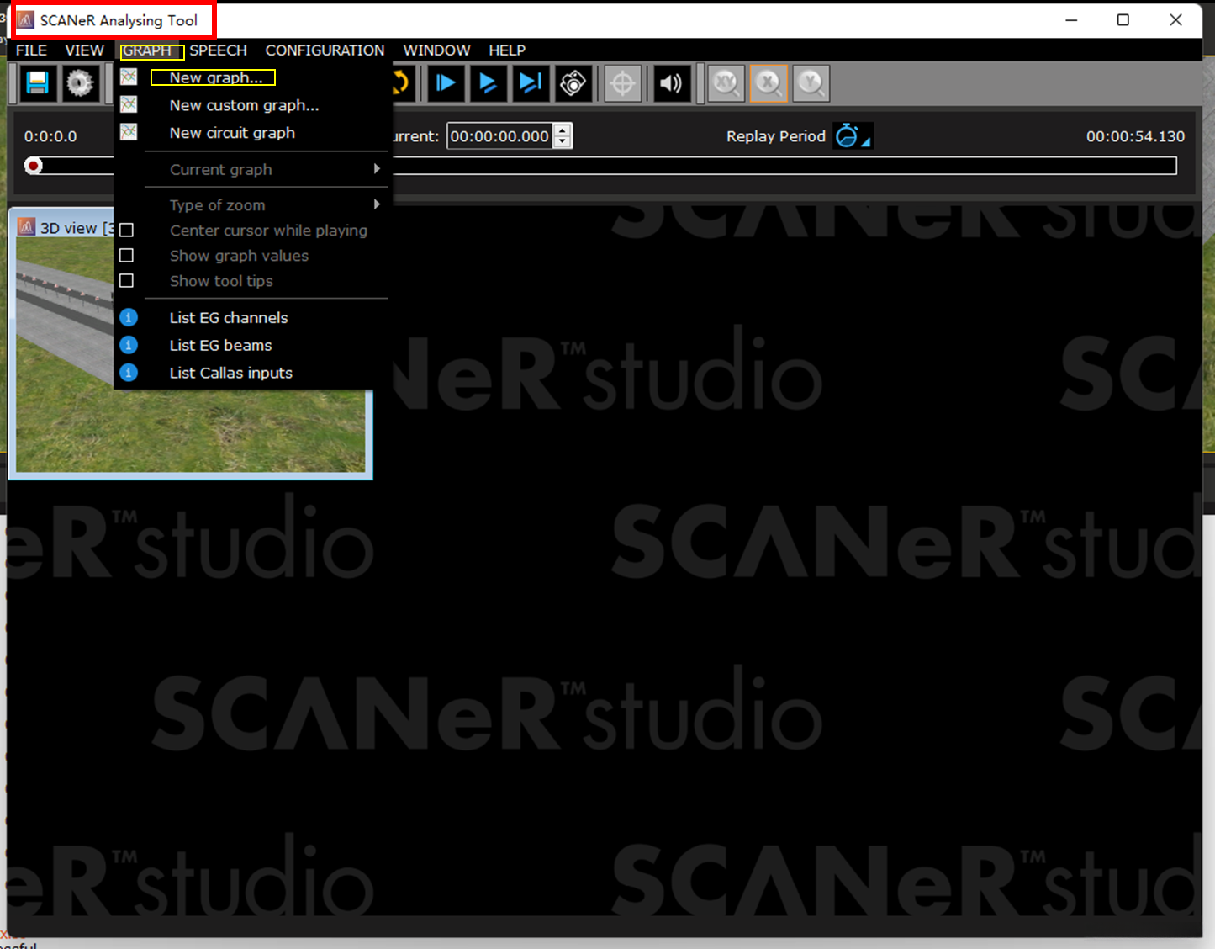Click the camera snapshot toolbar icon

click(x=573, y=83)
